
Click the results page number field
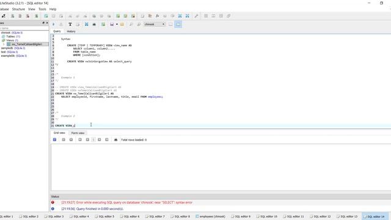pyautogui.click(x=93, y=140)
